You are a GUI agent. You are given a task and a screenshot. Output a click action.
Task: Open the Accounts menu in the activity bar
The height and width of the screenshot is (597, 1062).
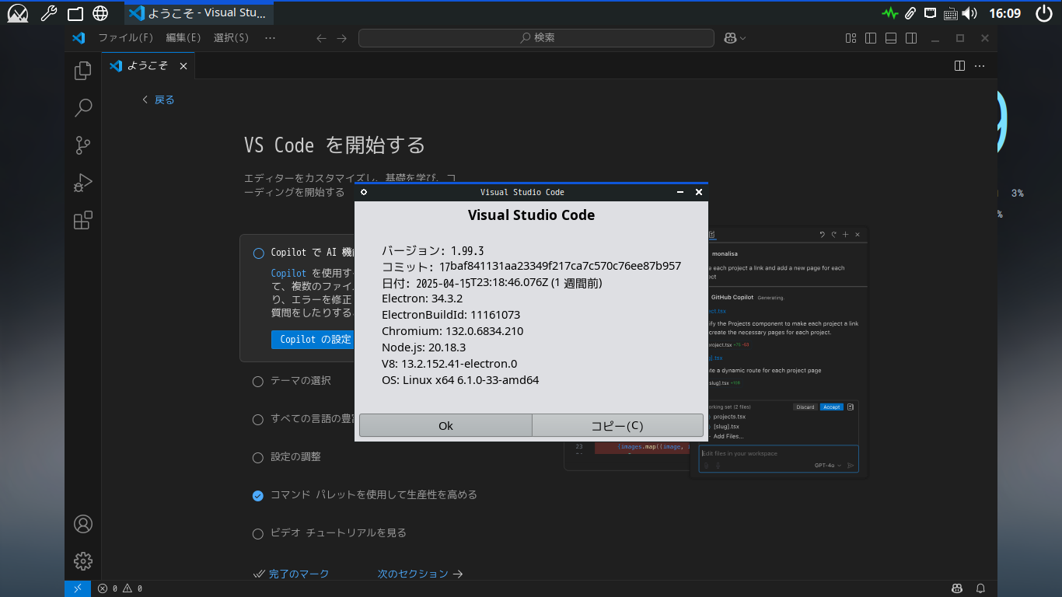[83, 524]
